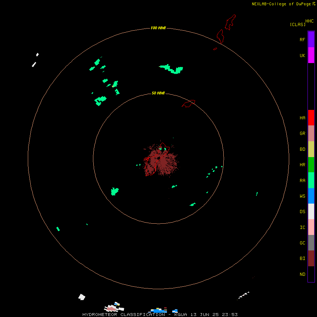Click the UK magenta legend swatch

point(311,55)
